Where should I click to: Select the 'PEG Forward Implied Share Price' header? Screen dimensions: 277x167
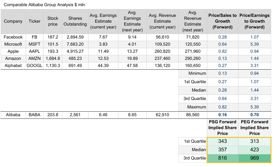[x=254, y=128]
